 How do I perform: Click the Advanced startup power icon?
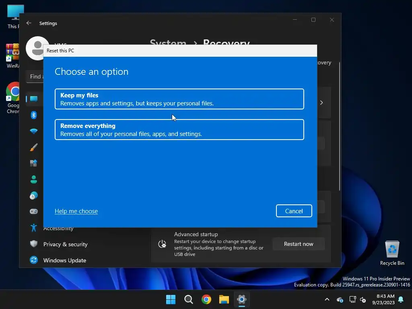coord(162,244)
